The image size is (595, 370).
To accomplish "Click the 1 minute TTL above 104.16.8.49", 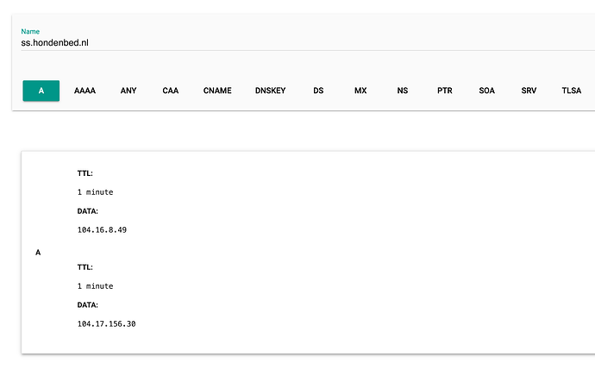I will (x=95, y=191).
